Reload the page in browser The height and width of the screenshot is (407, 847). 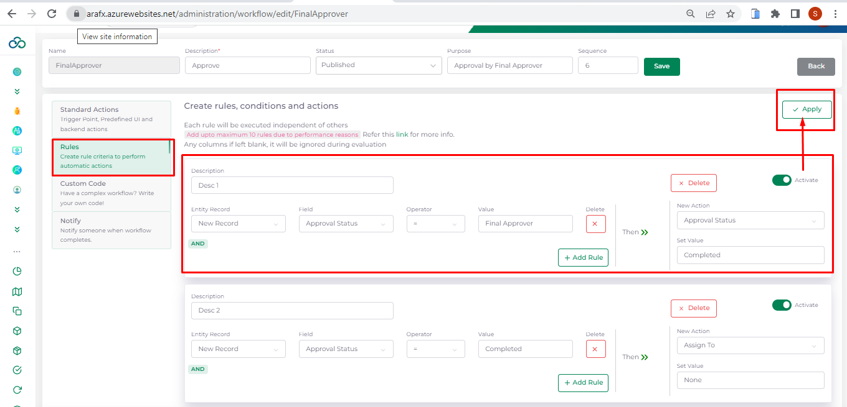pos(52,14)
